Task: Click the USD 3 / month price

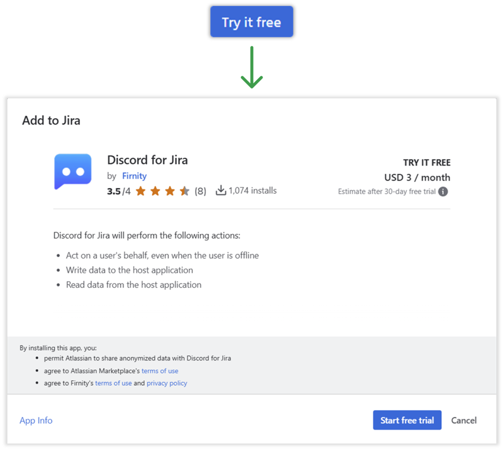Action: 417,177
